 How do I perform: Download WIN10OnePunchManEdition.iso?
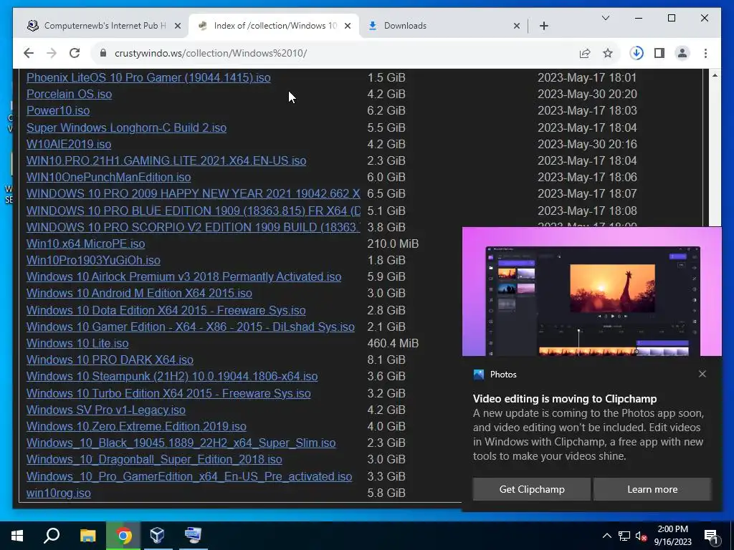(109, 178)
